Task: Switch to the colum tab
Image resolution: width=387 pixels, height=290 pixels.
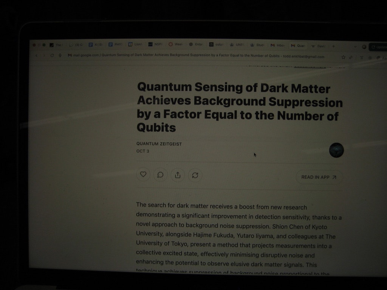Action: tap(217, 45)
